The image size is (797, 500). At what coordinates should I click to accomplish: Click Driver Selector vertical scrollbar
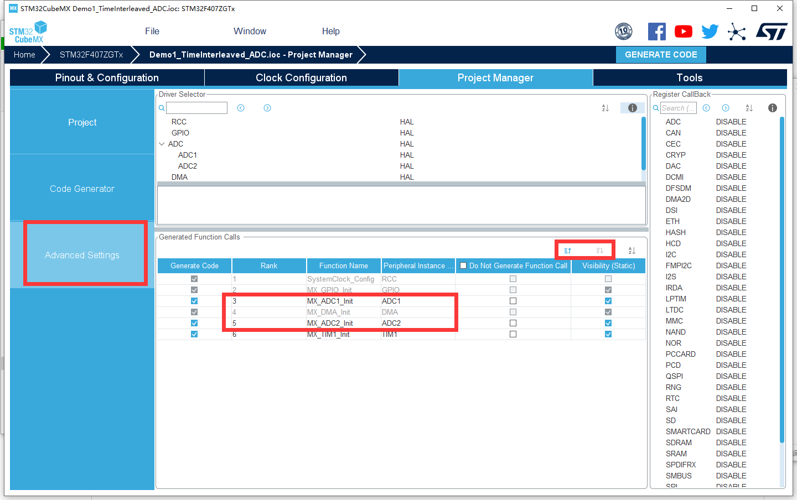tap(644, 144)
